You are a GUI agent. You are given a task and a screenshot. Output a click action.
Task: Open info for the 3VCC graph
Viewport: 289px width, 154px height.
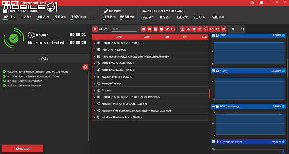tap(283, 35)
